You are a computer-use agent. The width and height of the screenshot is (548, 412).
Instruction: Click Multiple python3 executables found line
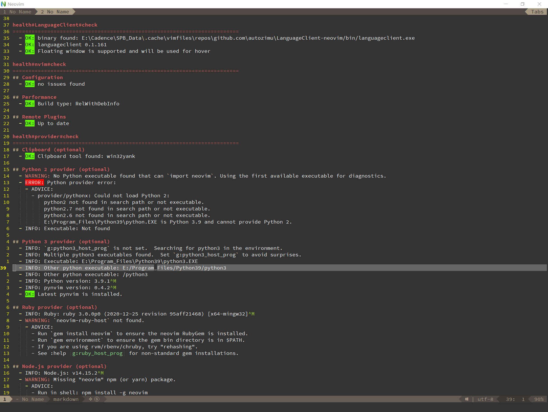(160, 255)
